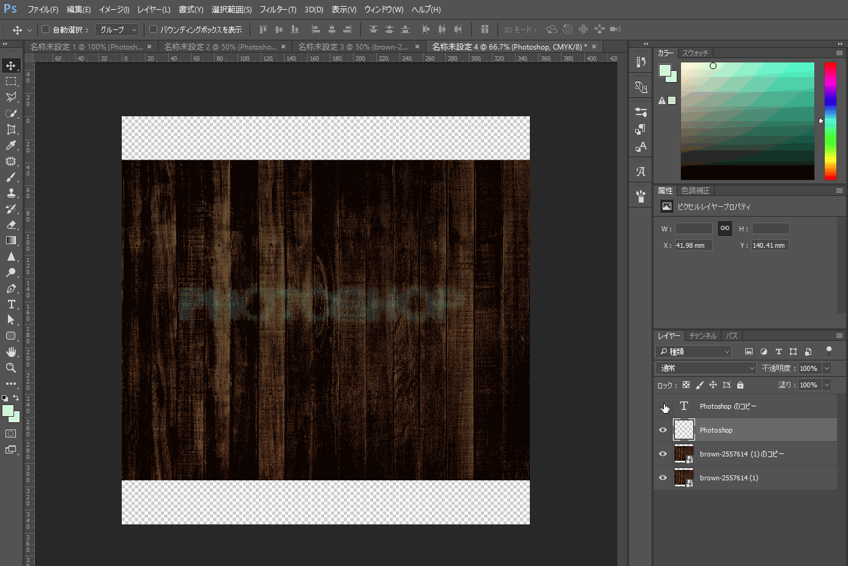The width and height of the screenshot is (848, 566).
Task: Switch to the 色調補正 tab
Action: coord(696,191)
